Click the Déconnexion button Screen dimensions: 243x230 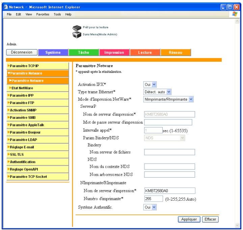(22, 52)
